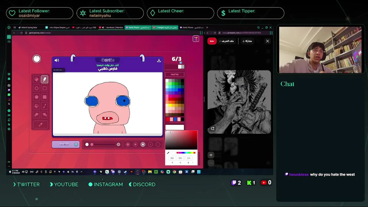This screenshot has width=368, height=207.
Task: Switch to the active green Gartic Phone tab
Action: [x=138, y=28]
